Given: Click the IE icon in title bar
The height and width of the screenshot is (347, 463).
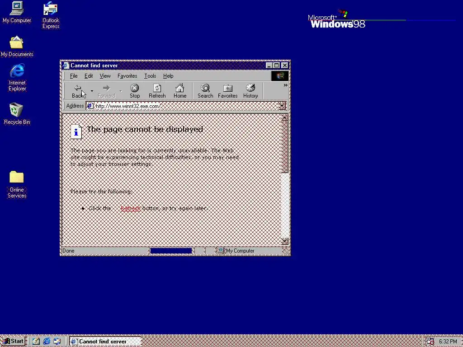Looking at the screenshot, I should pos(66,66).
